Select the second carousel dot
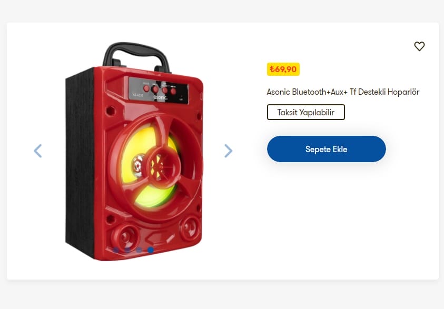This screenshot has width=444, height=309. [127, 250]
